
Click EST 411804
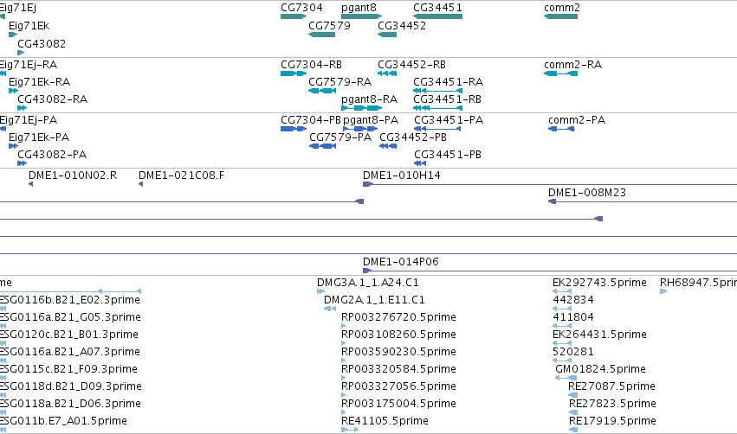pyautogui.click(x=573, y=316)
